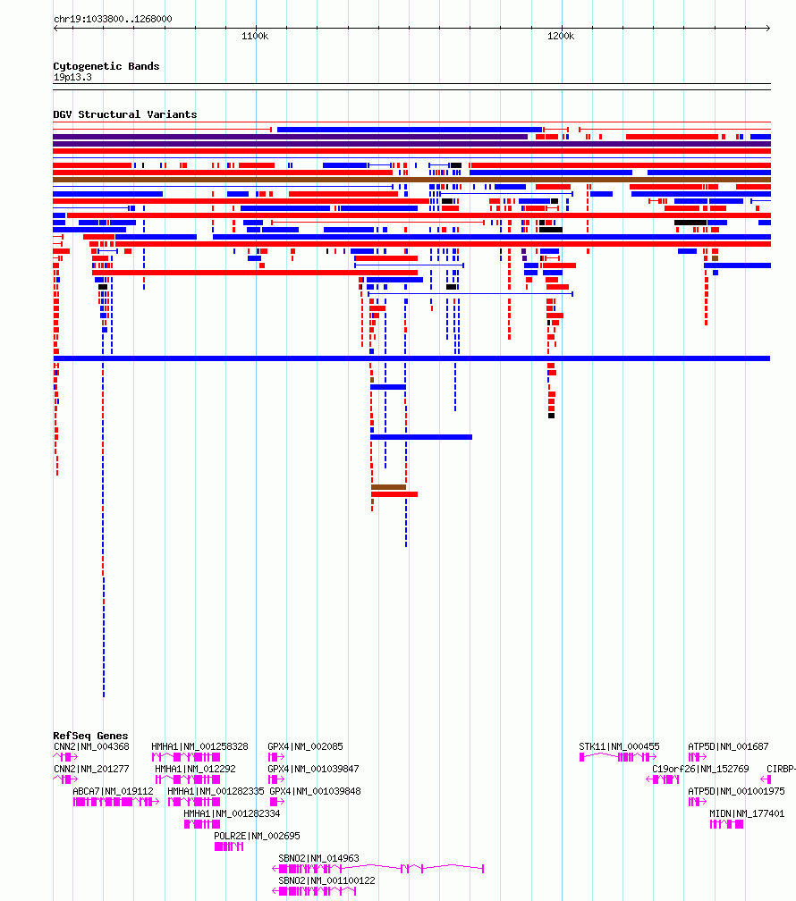Select the POLR2E gene model glyph

point(229,846)
